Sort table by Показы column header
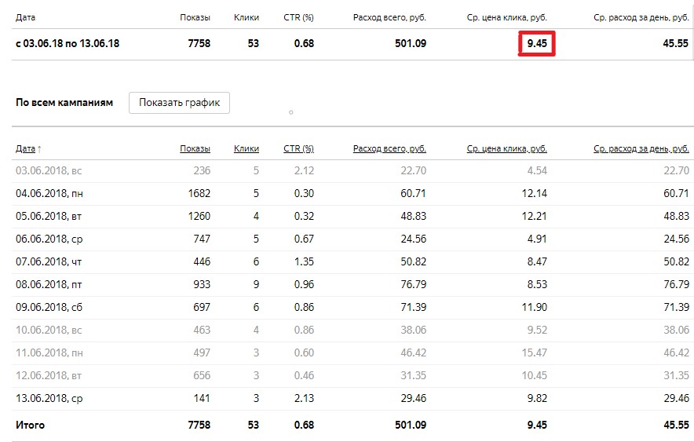 click(x=195, y=148)
